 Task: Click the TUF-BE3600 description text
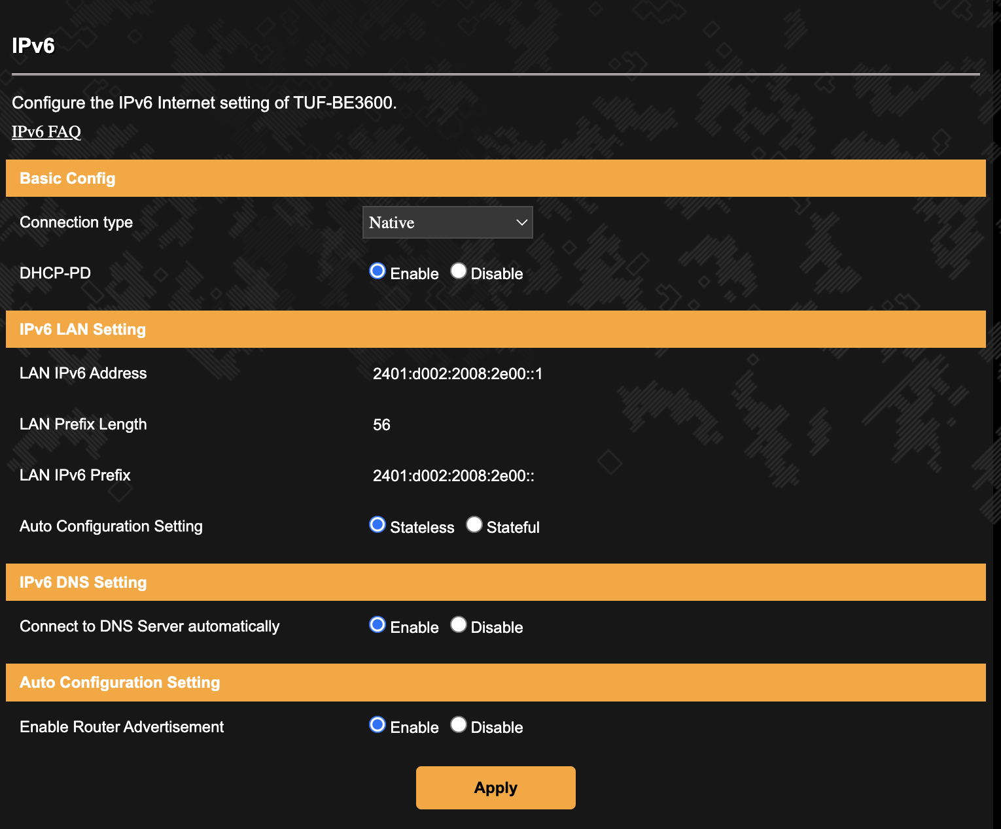click(x=204, y=103)
